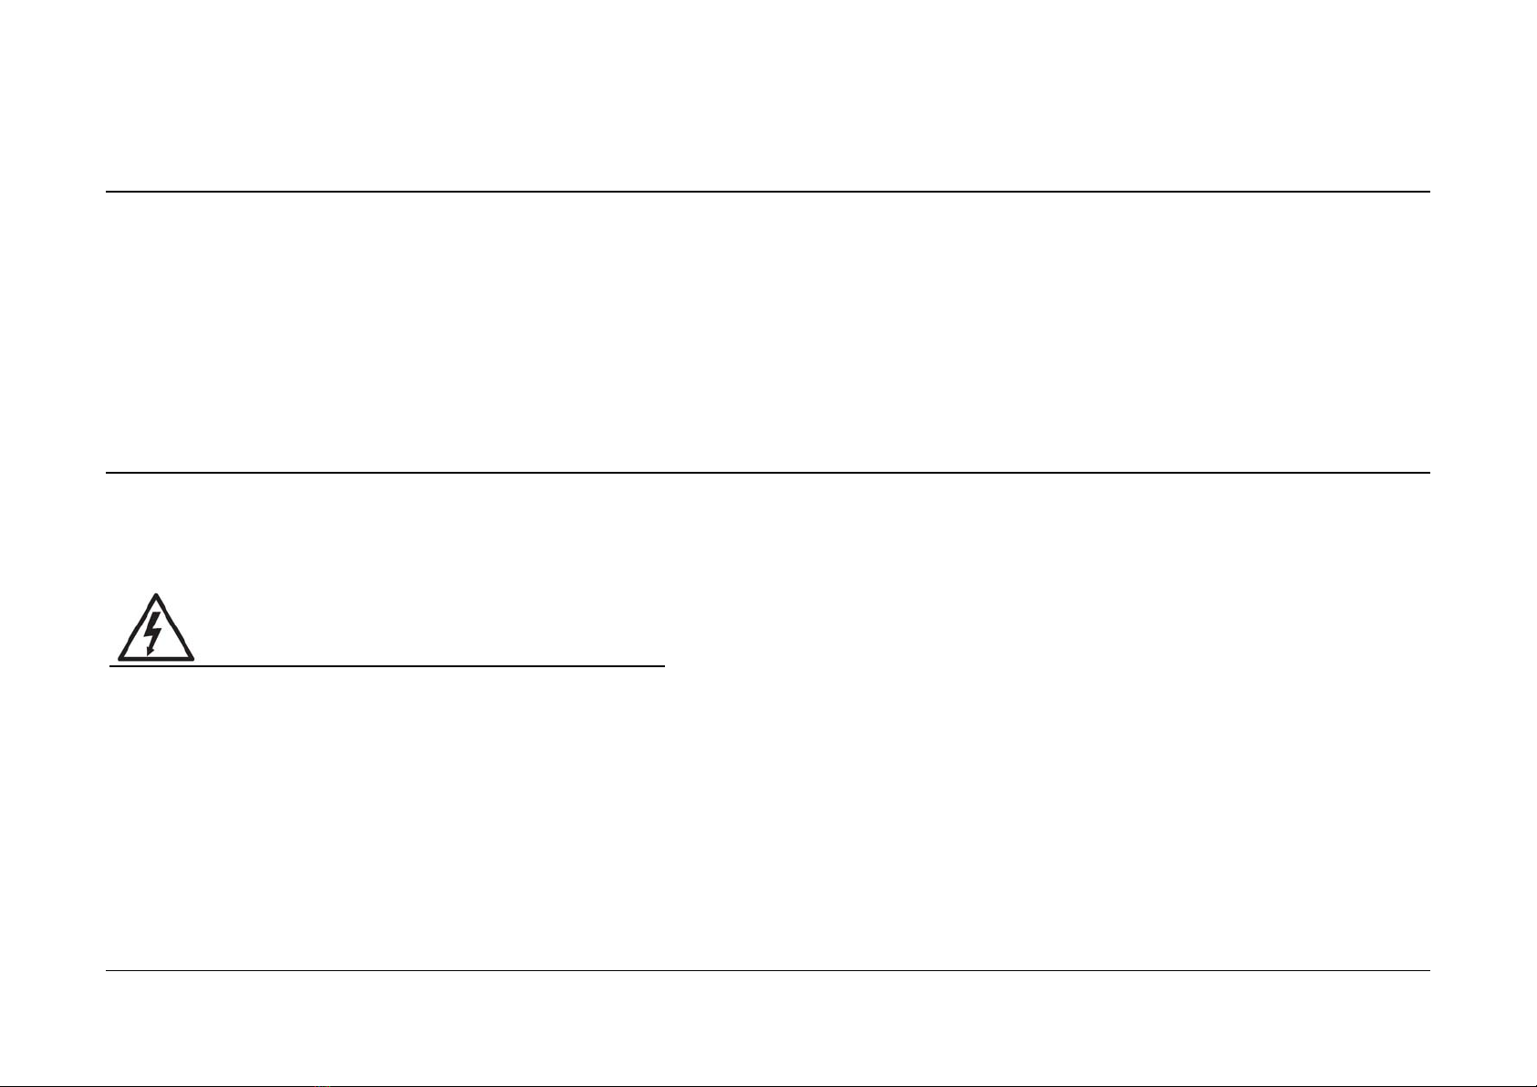Click the electrical hazard warning triangle icon
The width and height of the screenshot is (1537, 1087).
click(x=156, y=627)
